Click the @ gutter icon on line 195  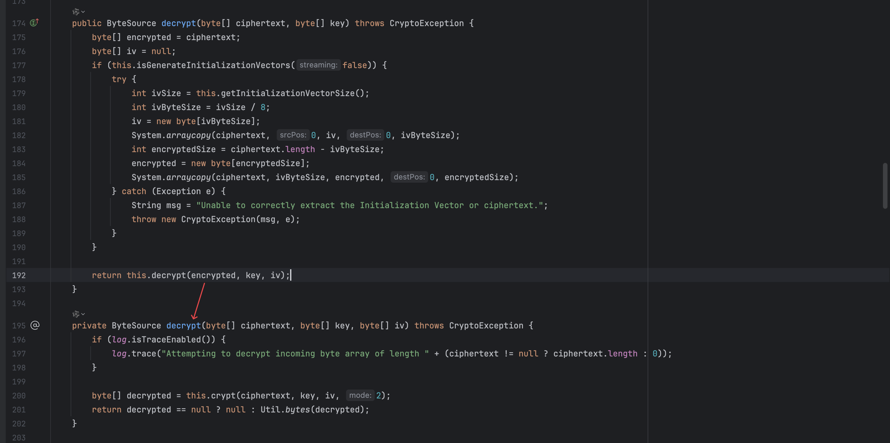pos(35,325)
